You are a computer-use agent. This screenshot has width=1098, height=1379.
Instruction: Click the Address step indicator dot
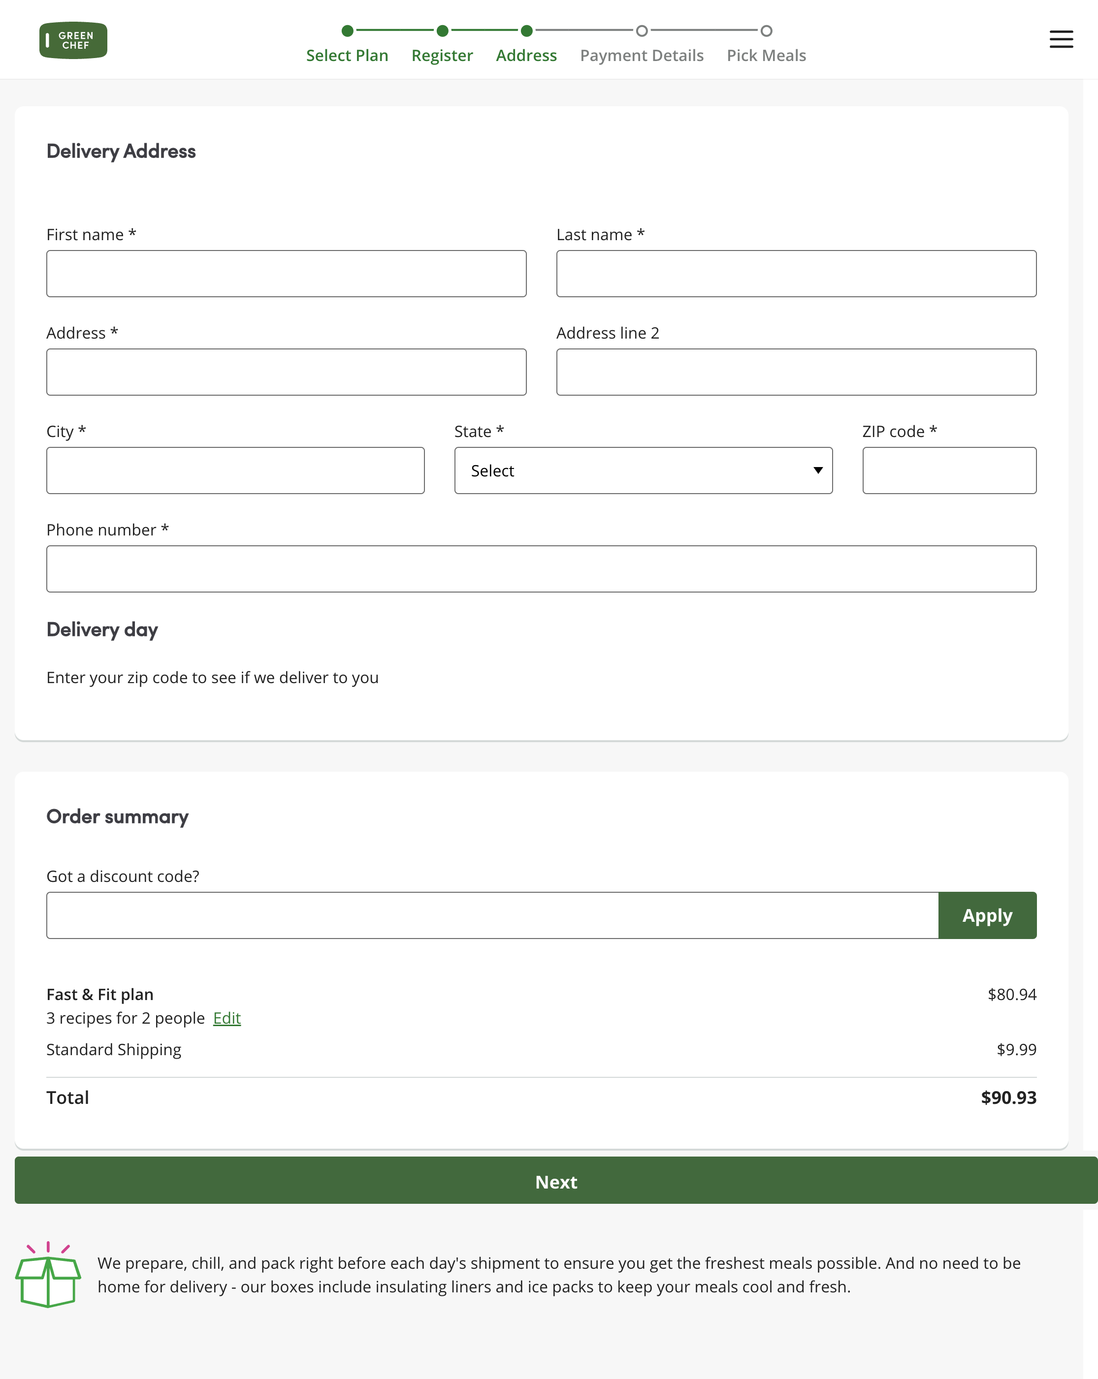[x=526, y=30]
